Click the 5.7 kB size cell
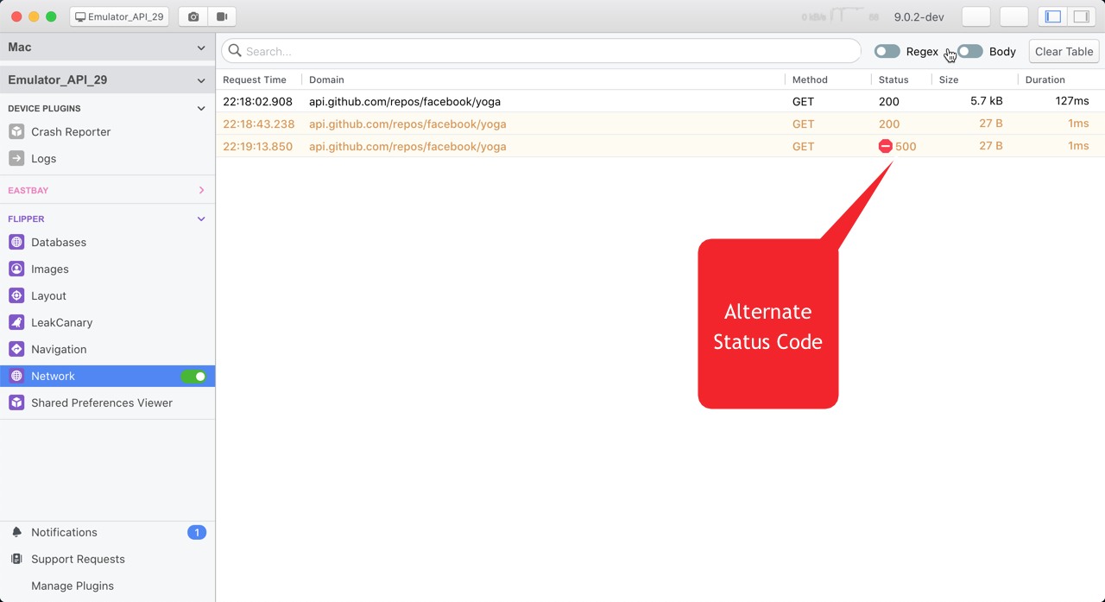This screenshot has height=602, width=1105. pos(987,101)
